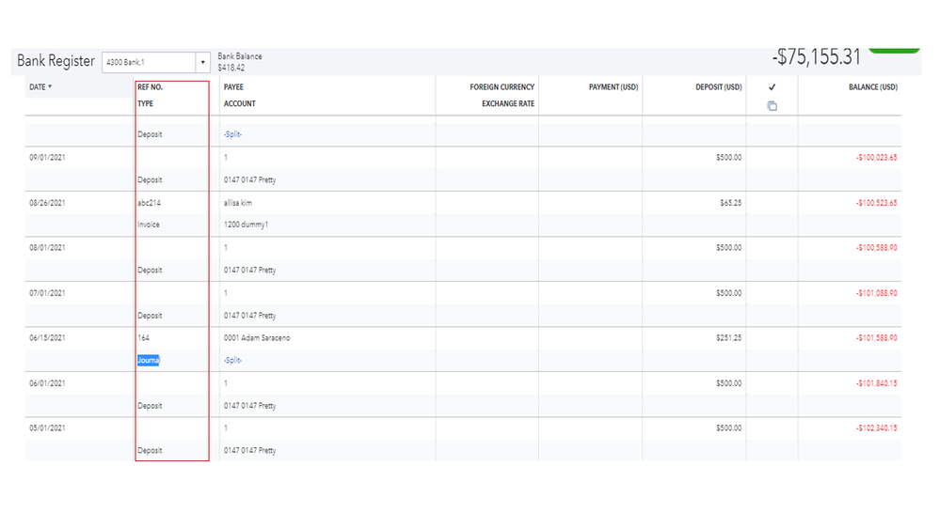Open the -Split- link in first row
The image size is (940, 528).
coord(232,134)
